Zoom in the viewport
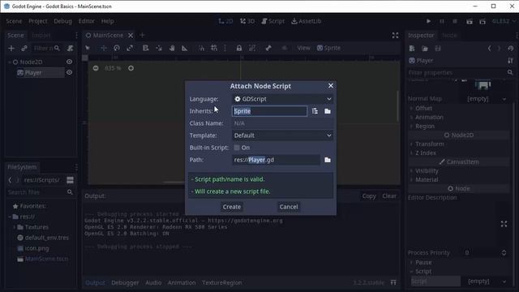The image size is (519, 292). click(131, 68)
